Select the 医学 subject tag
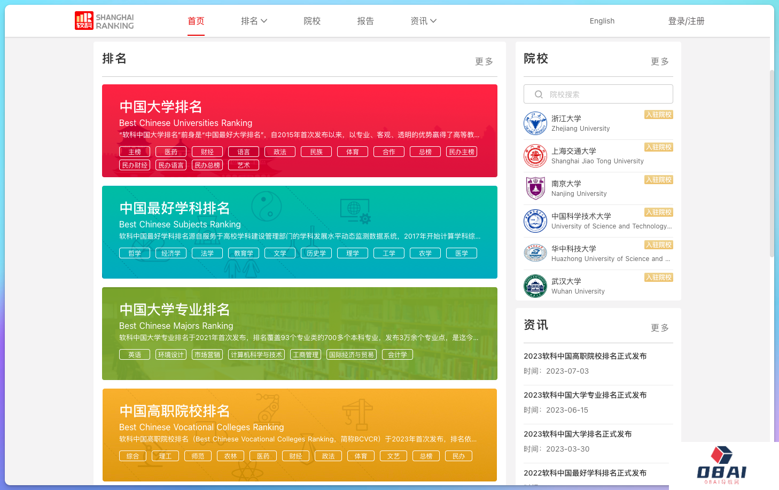The width and height of the screenshot is (779, 490). [462, 253]
